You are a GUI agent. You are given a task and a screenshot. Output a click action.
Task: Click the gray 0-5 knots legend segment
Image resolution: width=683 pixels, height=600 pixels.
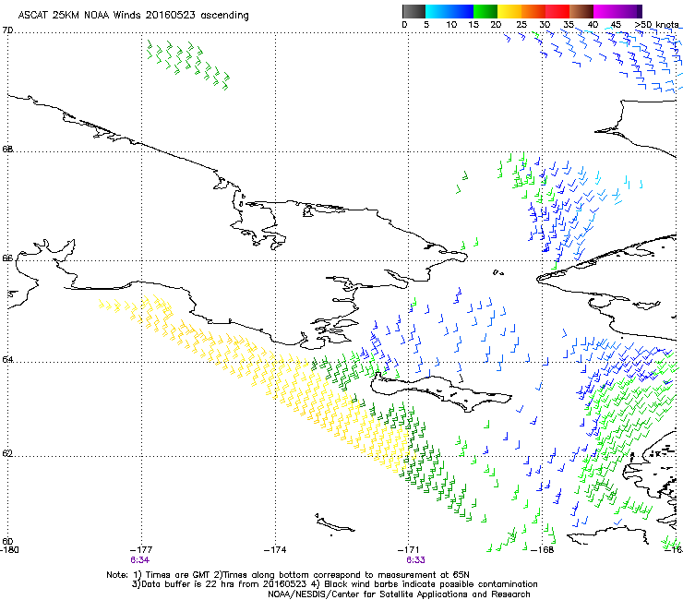click(x=413, y=11)
